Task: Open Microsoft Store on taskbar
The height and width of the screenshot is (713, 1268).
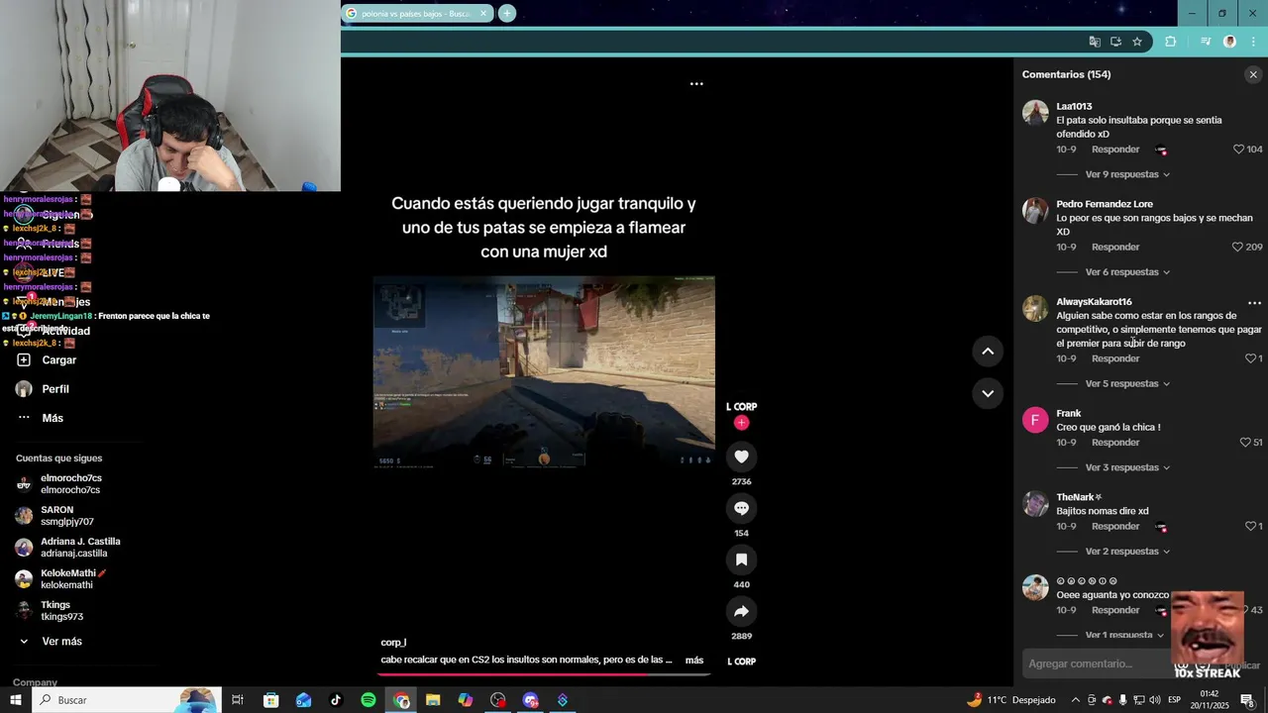Action: pos(270,700)
